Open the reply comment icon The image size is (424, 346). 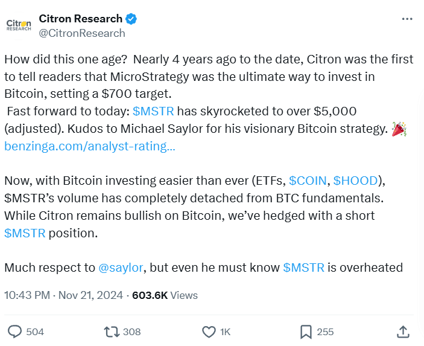click(15, 331)
